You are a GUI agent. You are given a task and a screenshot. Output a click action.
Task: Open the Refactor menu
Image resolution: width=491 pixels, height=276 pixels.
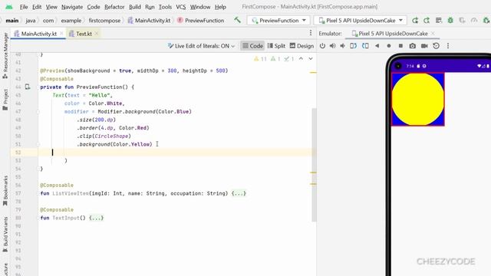(x=114, y=7)
